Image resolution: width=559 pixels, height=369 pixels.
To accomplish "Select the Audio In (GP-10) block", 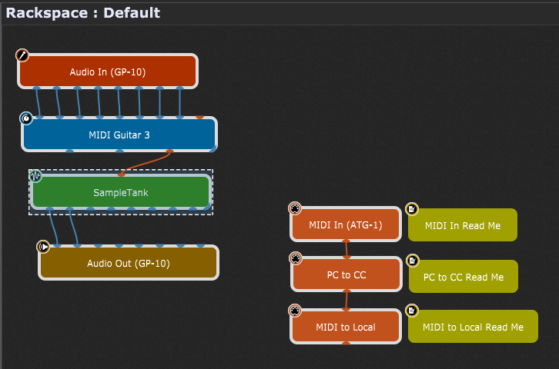I will (x=108, y=72).
